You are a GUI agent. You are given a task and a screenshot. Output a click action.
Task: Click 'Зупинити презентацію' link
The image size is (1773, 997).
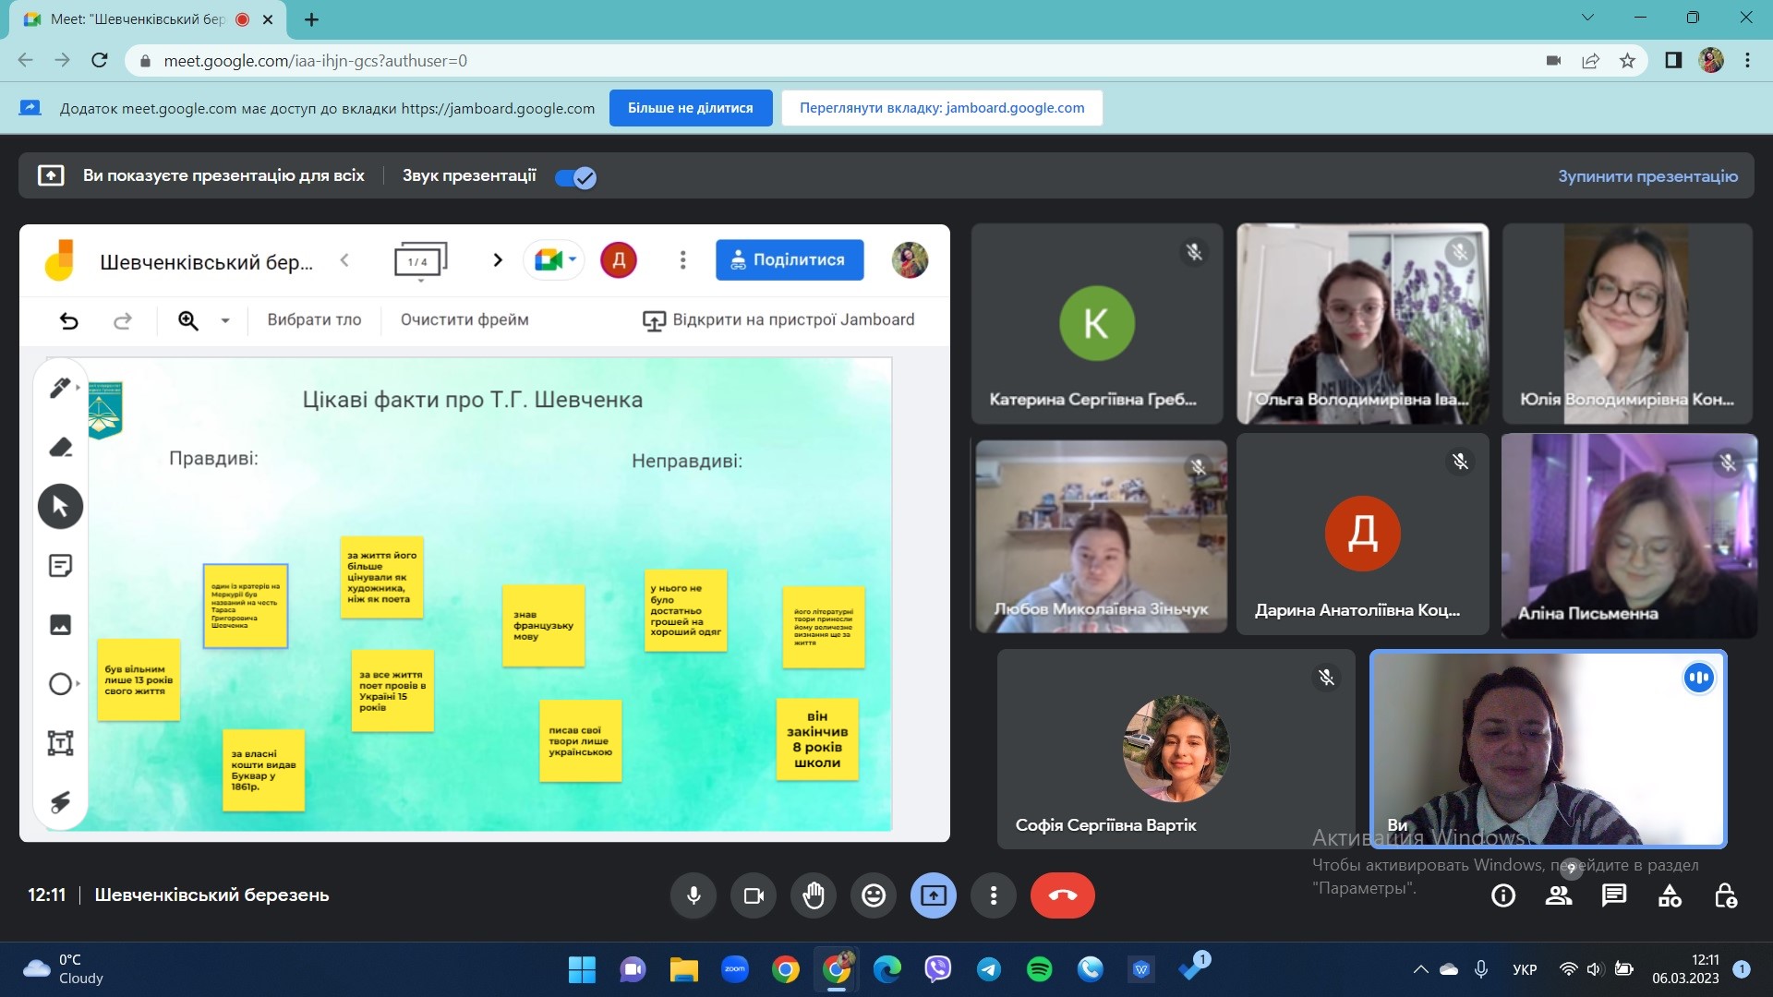tap(1647, 176)
